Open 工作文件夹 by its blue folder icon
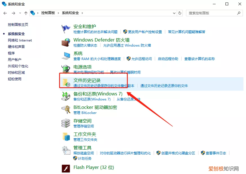Image resolution: width=246 pixels, height=174 pixels. click(65, 136)
